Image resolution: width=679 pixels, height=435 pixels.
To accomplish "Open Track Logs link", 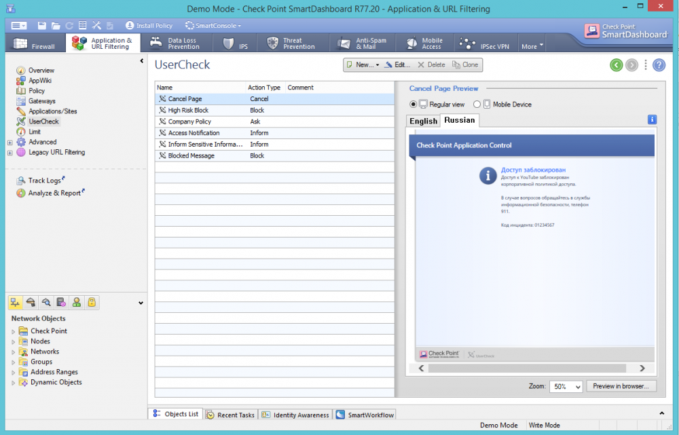I will (x=44, y=180).
